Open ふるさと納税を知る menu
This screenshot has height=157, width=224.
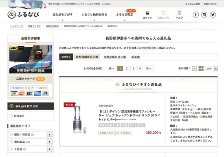pyautogui.click(x=94, y=15)
